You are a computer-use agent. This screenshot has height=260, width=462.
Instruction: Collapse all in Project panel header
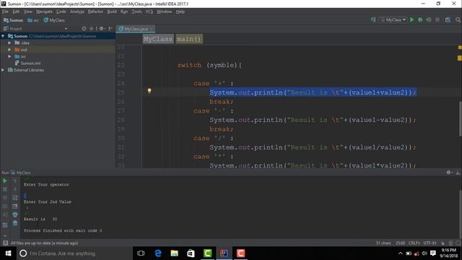pos(92,29)
